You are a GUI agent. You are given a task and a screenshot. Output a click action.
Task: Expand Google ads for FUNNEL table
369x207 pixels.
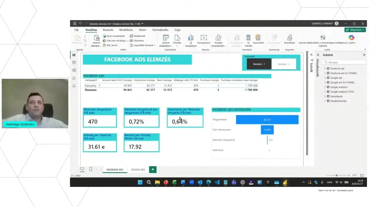click(x=325, y=82)
